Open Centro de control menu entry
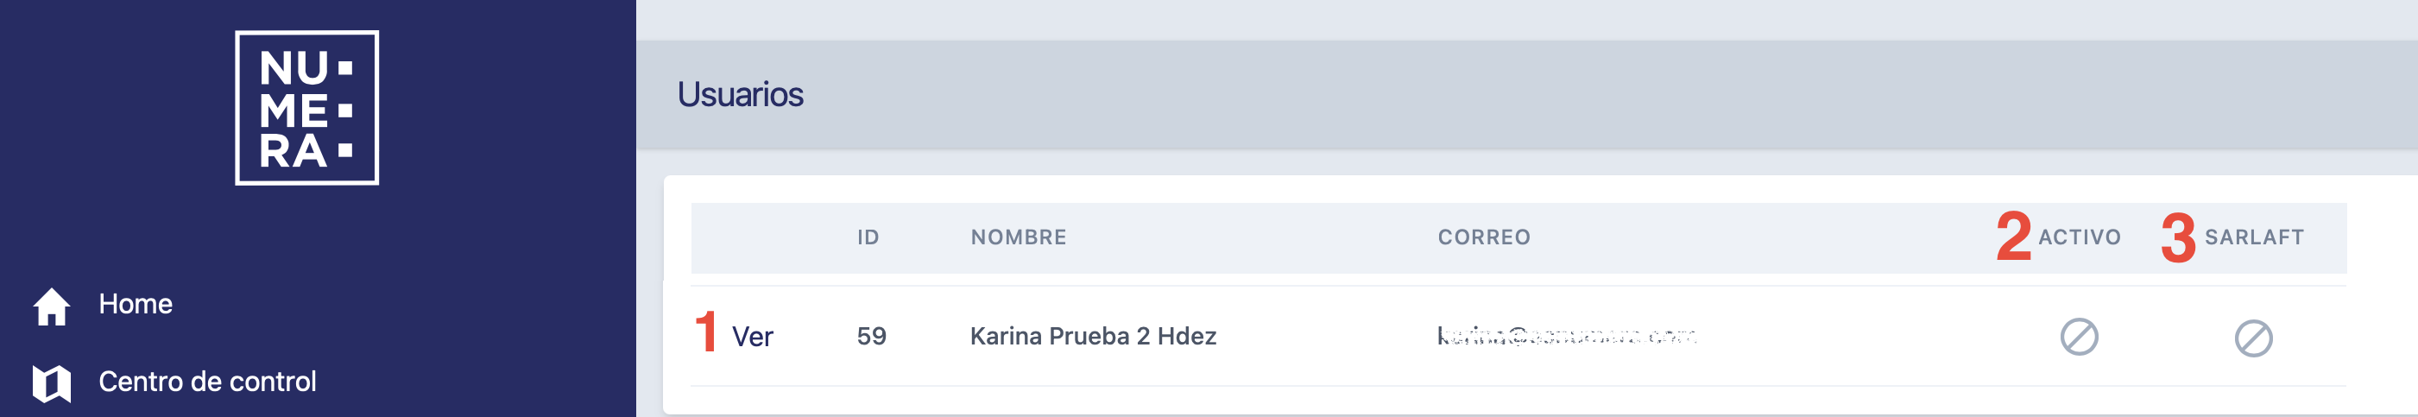The image size is (2418, 417). [207, 382]
